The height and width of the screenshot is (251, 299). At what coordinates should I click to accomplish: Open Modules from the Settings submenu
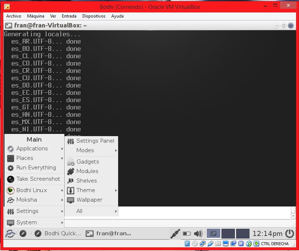click(87, 171)
